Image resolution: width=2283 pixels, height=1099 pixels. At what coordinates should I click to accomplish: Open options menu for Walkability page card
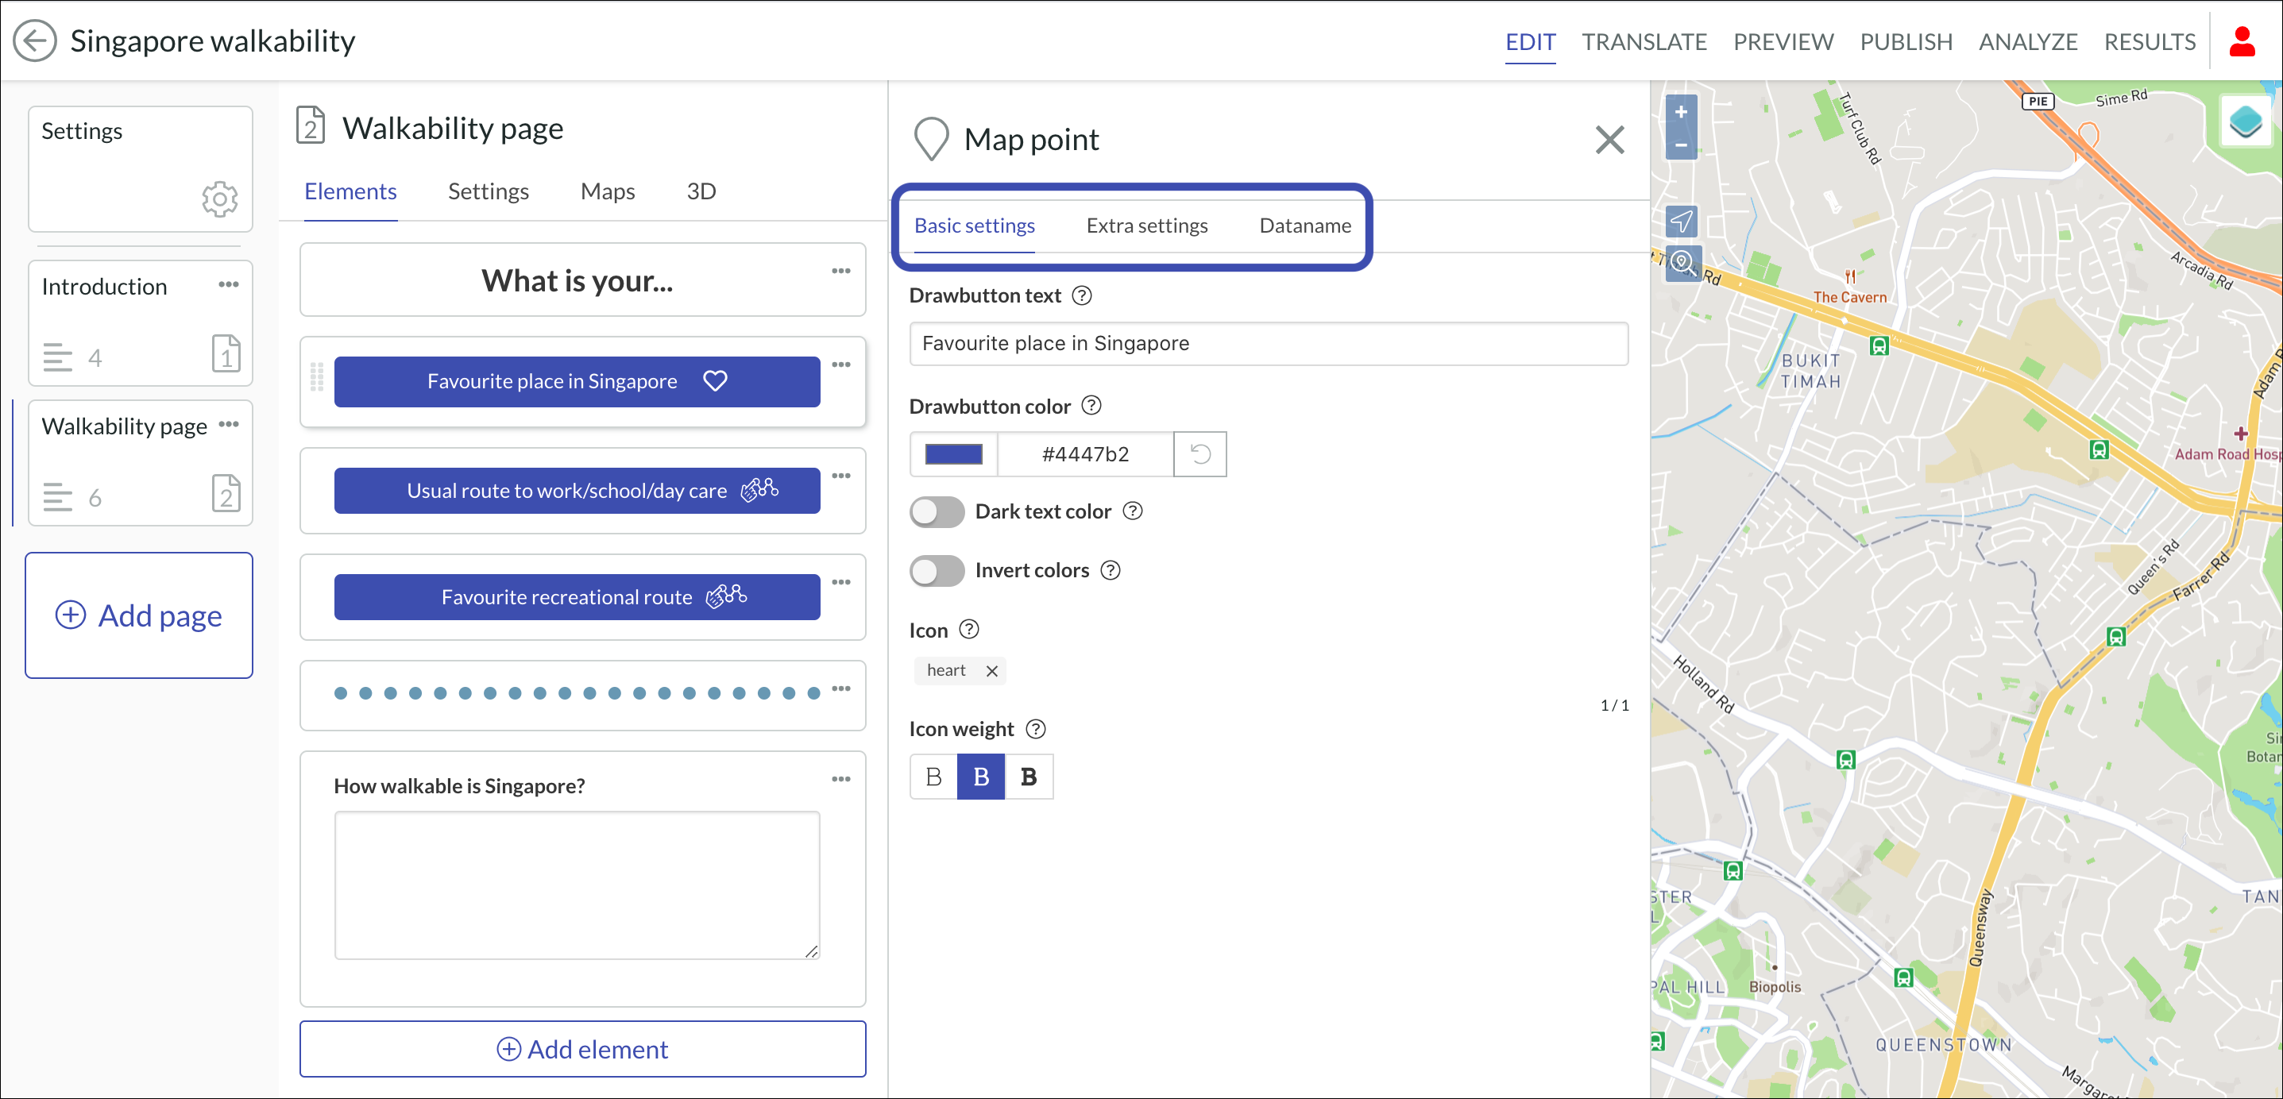228,426
